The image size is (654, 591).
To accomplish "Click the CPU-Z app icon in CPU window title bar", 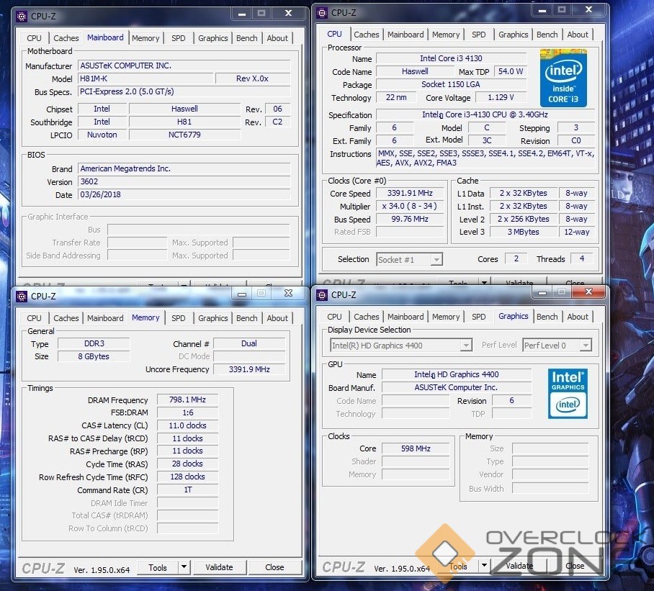I will [x=321, y=13].
